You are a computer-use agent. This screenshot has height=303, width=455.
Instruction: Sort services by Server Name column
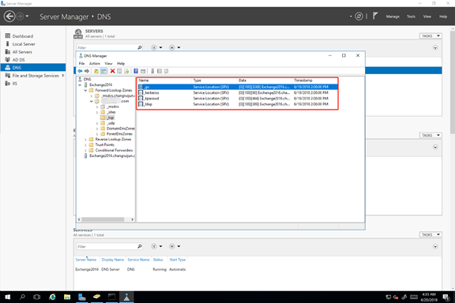pos(86,260)
